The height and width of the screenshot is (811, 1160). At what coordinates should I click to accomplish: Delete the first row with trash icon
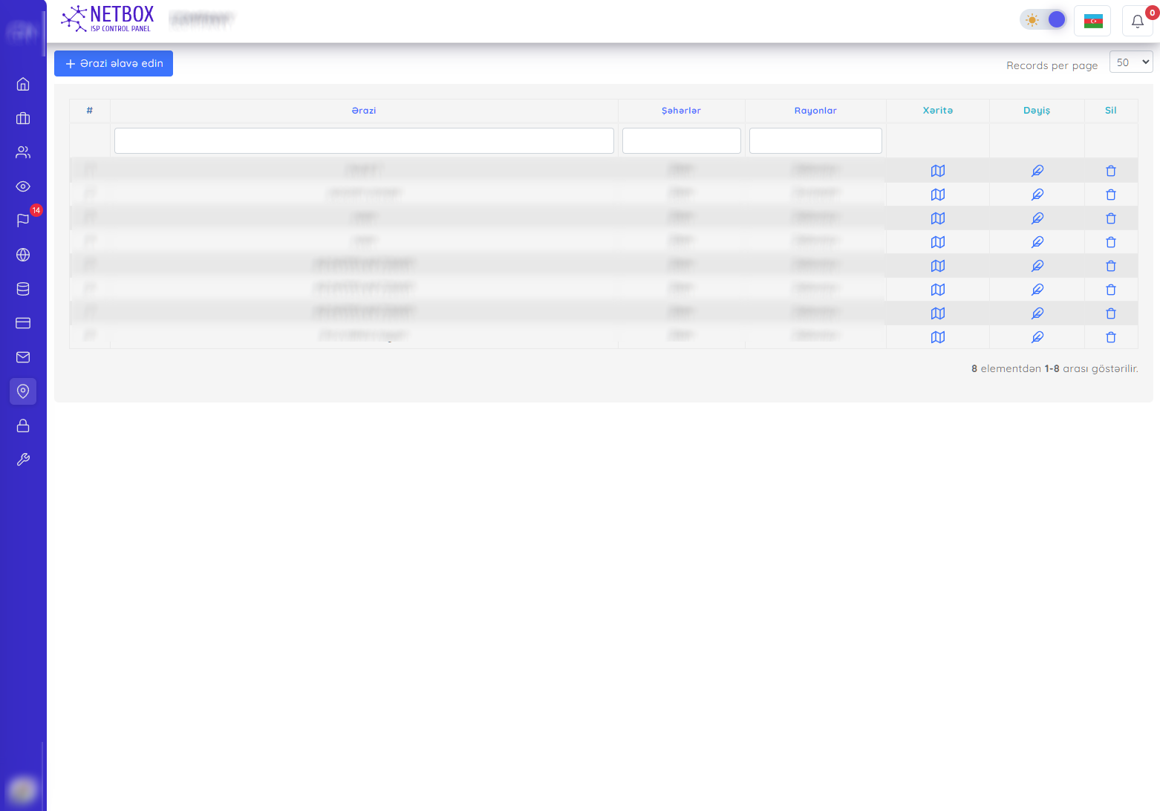click(x=1110, y=171)
